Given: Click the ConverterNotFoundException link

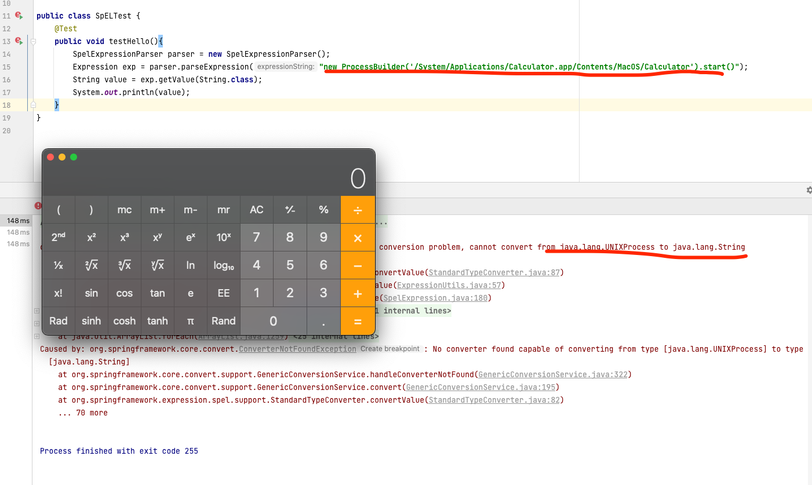Looking at the screenshot, I should click(297, 349).
